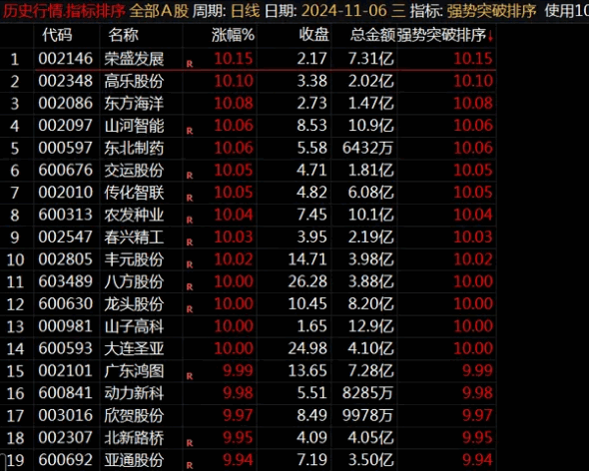Click the 10.9亿 amount cell
The image size is (589, 471).
point(371,126)
